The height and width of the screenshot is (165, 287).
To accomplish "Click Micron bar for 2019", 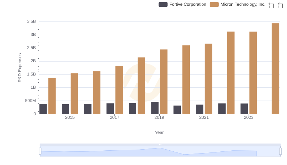I will point(164,82).
